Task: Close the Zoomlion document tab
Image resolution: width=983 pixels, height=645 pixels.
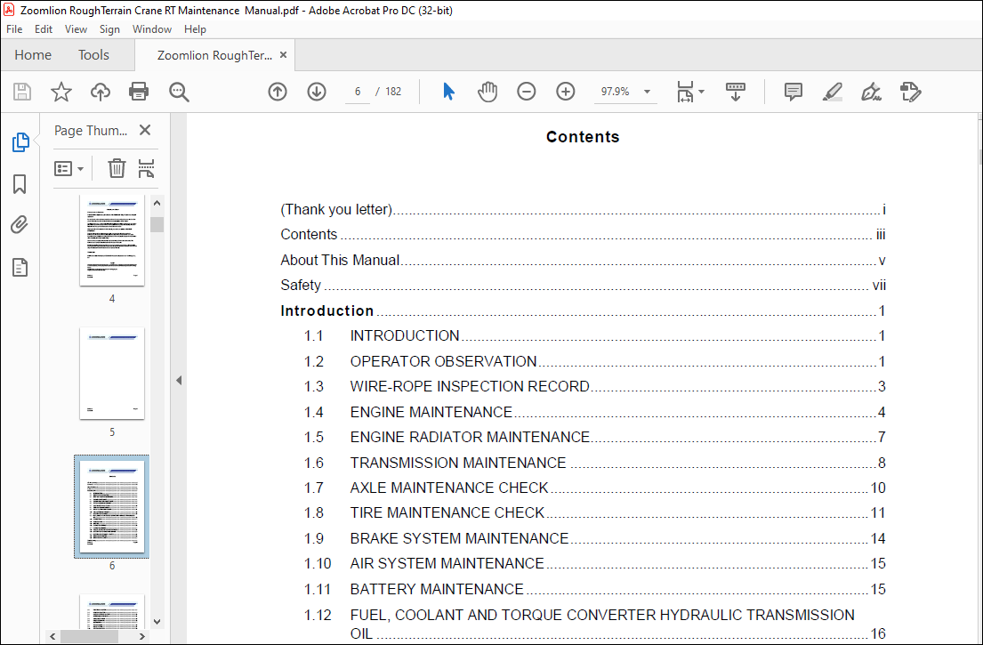Action: [284, 55]
